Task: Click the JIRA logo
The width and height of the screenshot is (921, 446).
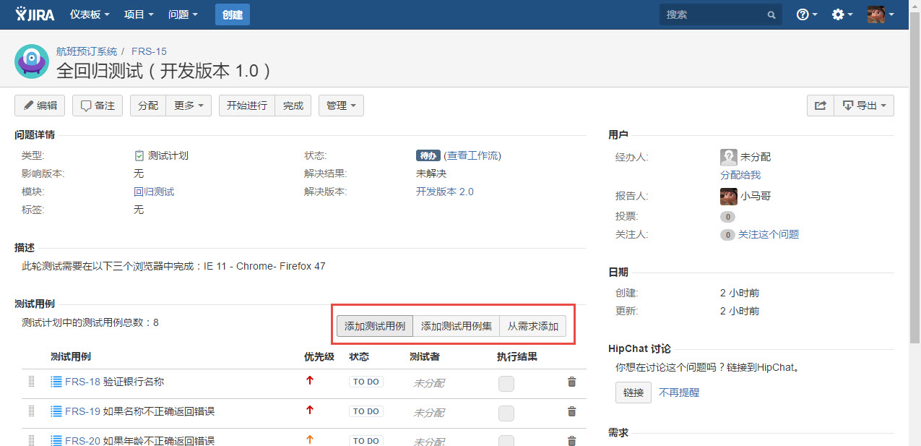Action: tap(35, 14)
